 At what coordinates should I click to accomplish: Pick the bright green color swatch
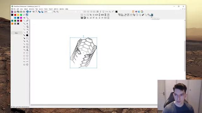[21, 15]
